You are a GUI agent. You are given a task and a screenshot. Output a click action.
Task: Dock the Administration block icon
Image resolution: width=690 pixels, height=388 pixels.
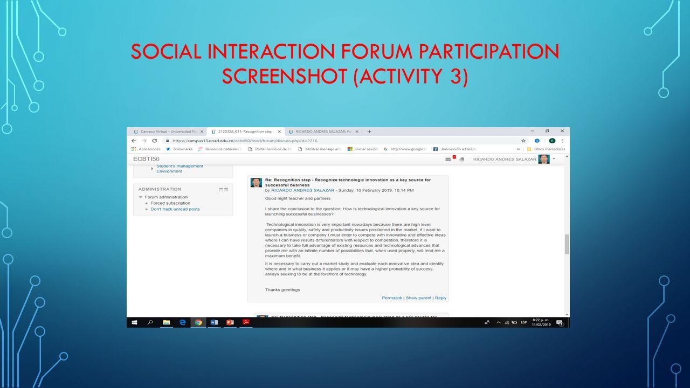coord(226,190)
